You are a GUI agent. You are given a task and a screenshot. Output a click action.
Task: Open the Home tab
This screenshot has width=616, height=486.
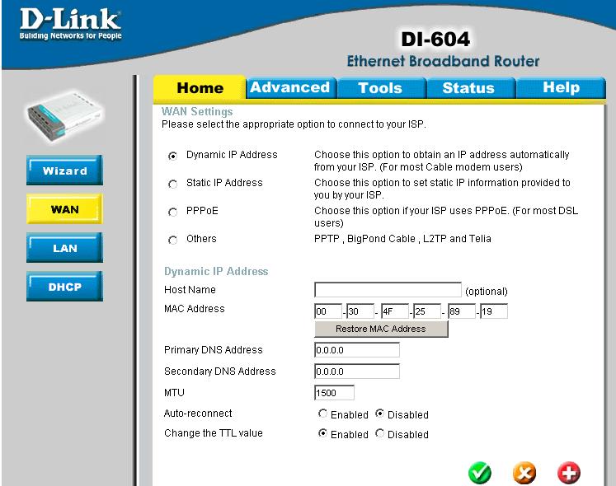[200, 87]
